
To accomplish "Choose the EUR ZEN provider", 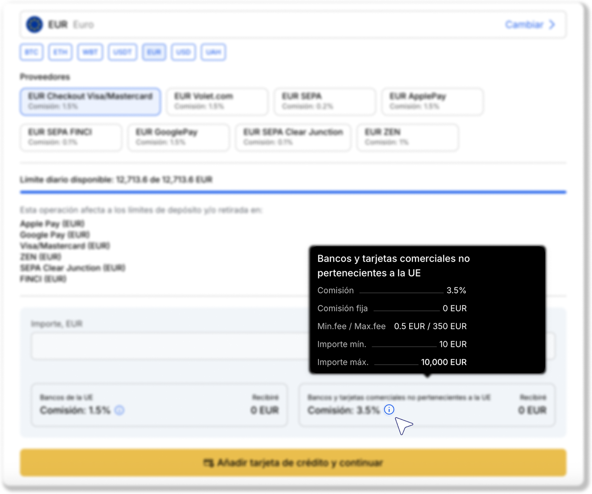I will (408, 137).
